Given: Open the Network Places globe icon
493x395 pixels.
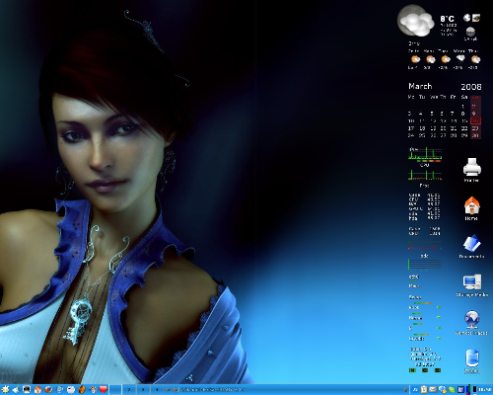Looking at the screenshot, I should 471,323.
